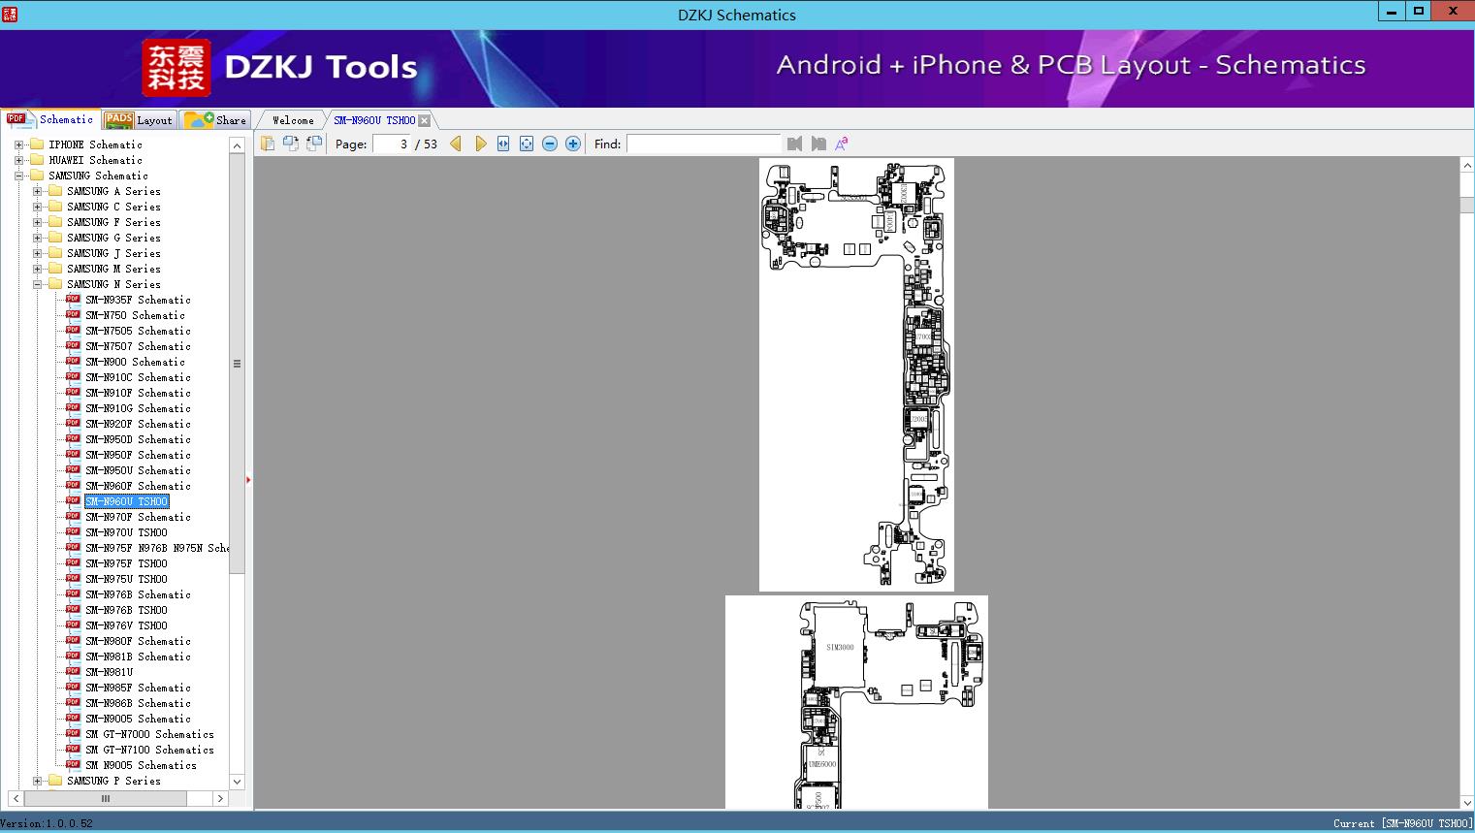Open SM-N970U TSHOO file
Screen dimensions: 1475x833
[x=126, y=532]
